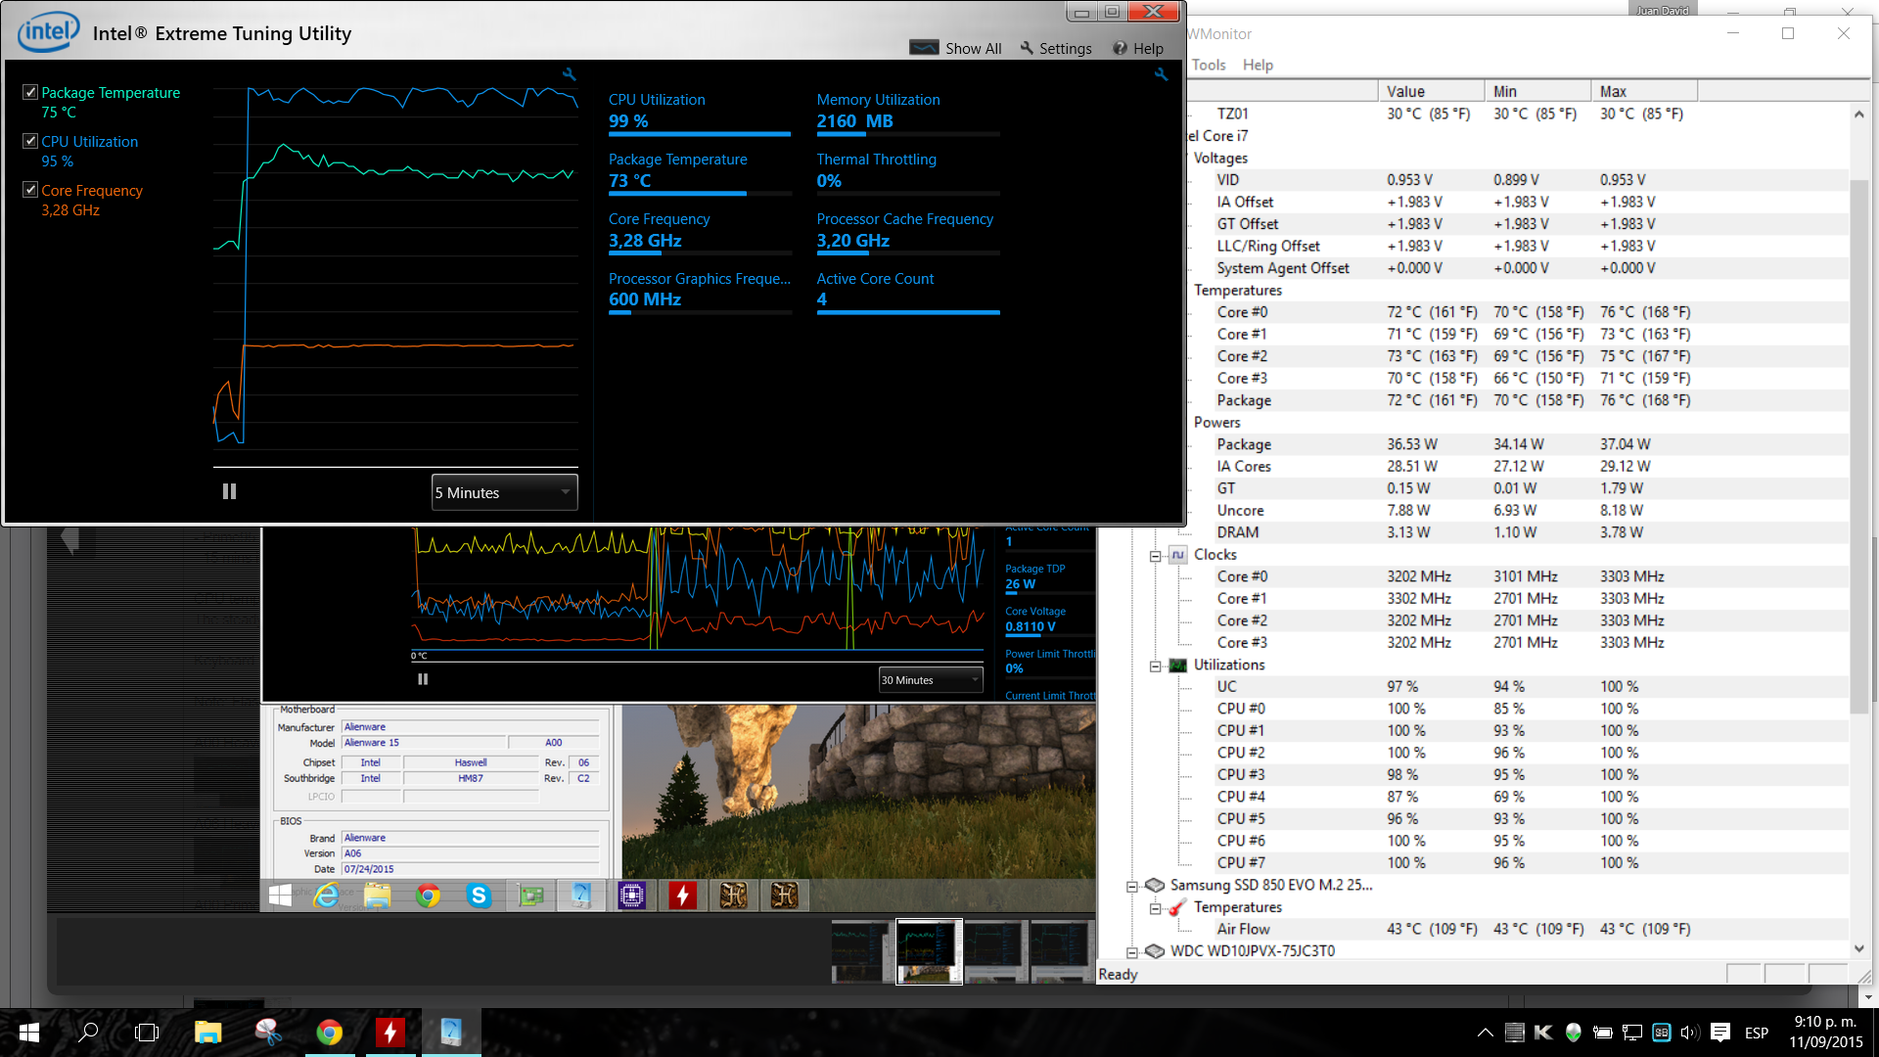Click the thermometer icon under Samsung SSD
Viewport: 1879px width, 1057px height.
(x=1177, y=907)
